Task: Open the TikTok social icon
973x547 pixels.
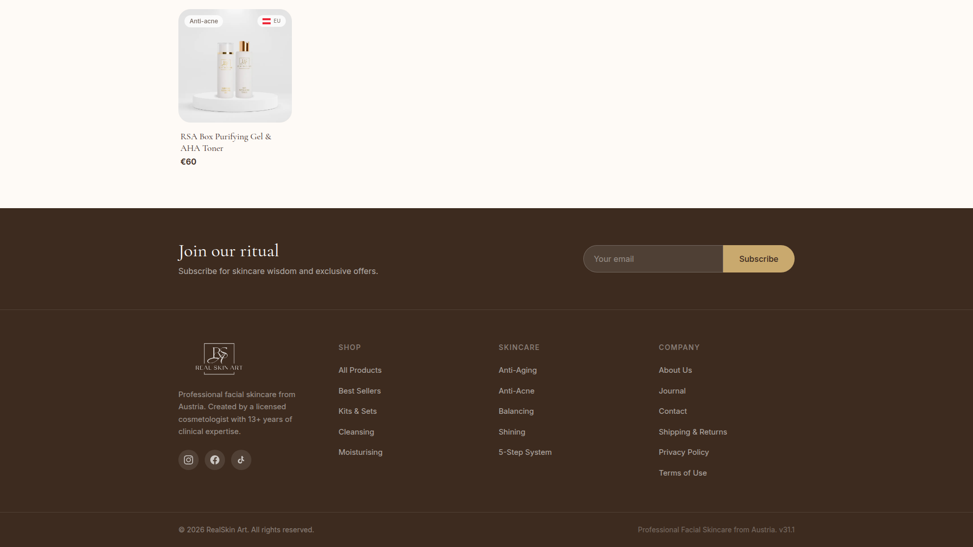Action: pyautogui.click(x=241, y=459)
